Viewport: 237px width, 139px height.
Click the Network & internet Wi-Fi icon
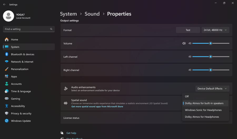tap(7, 62)
